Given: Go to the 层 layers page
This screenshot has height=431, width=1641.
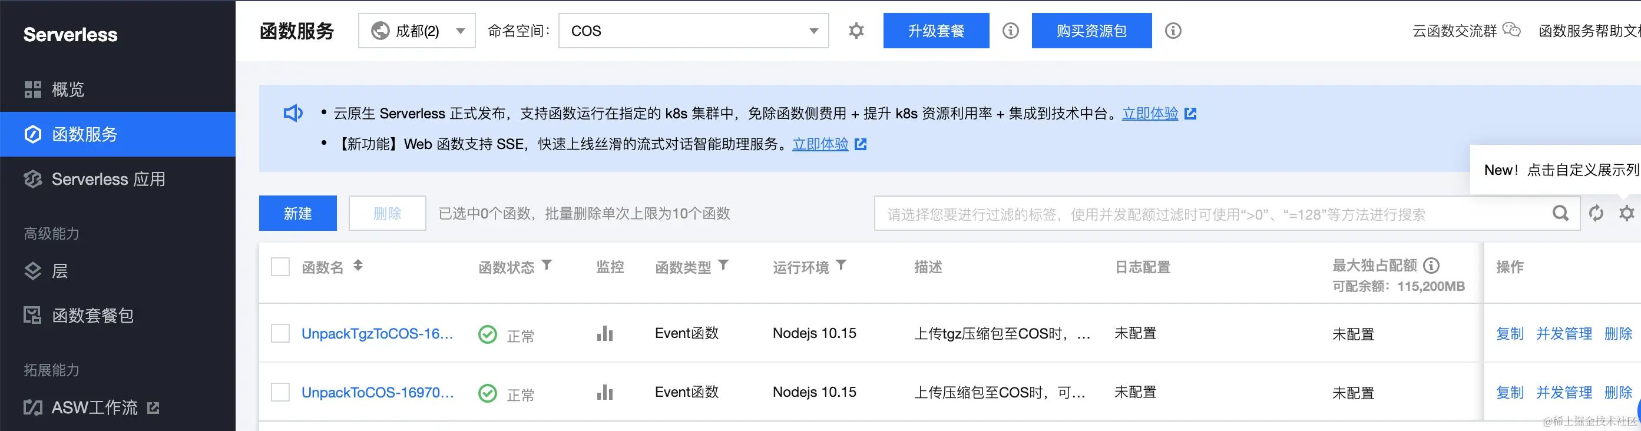Looking at the screenshot, I should click(118, 271).
